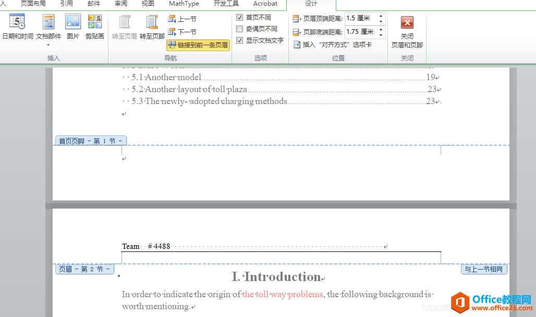Screen dimensions: 536x317
Task: Open the Page Layout (页面布局) tab
Action: click(33, 4)
